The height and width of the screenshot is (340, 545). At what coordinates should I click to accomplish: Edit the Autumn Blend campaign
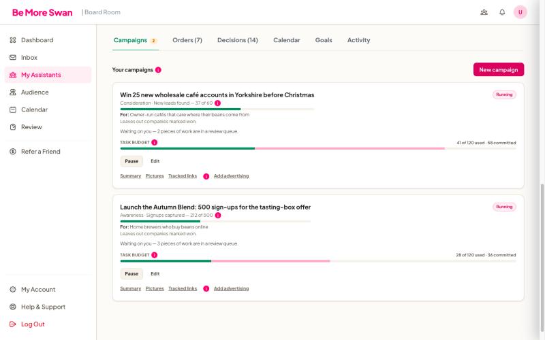(x=155, y=274)
